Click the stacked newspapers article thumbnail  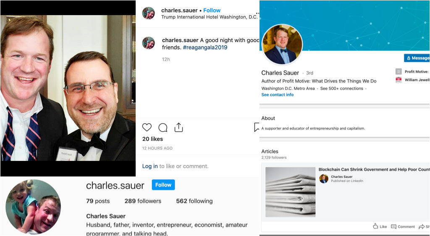(x=291, y=192)
